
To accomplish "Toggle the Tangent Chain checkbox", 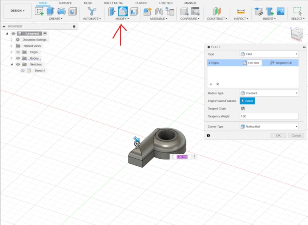I will click(x=243, y=109).
